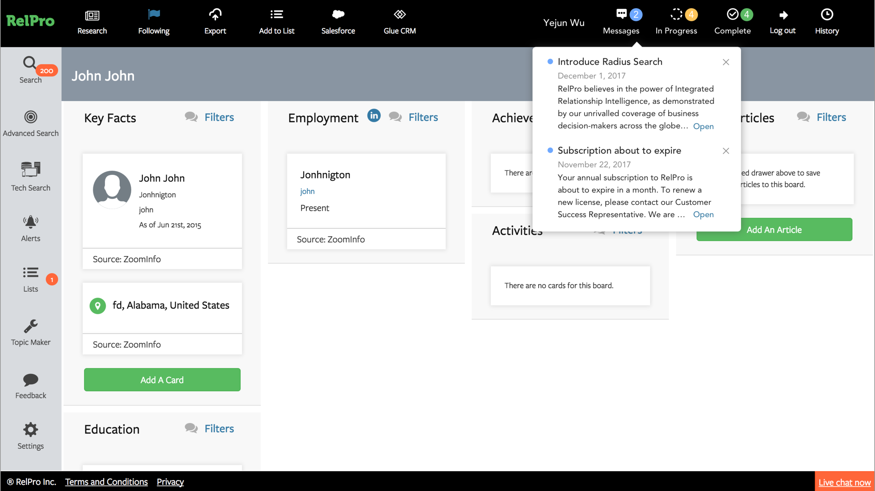The image size is (875, 491).
Task: Open Filters for Key Facts board
Action: pyautogui.click(x=219, y=117)
